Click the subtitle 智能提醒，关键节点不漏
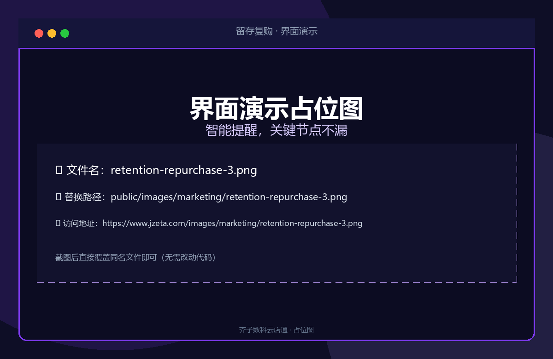This screenshot has height=359, width=553. coord(276,130)
